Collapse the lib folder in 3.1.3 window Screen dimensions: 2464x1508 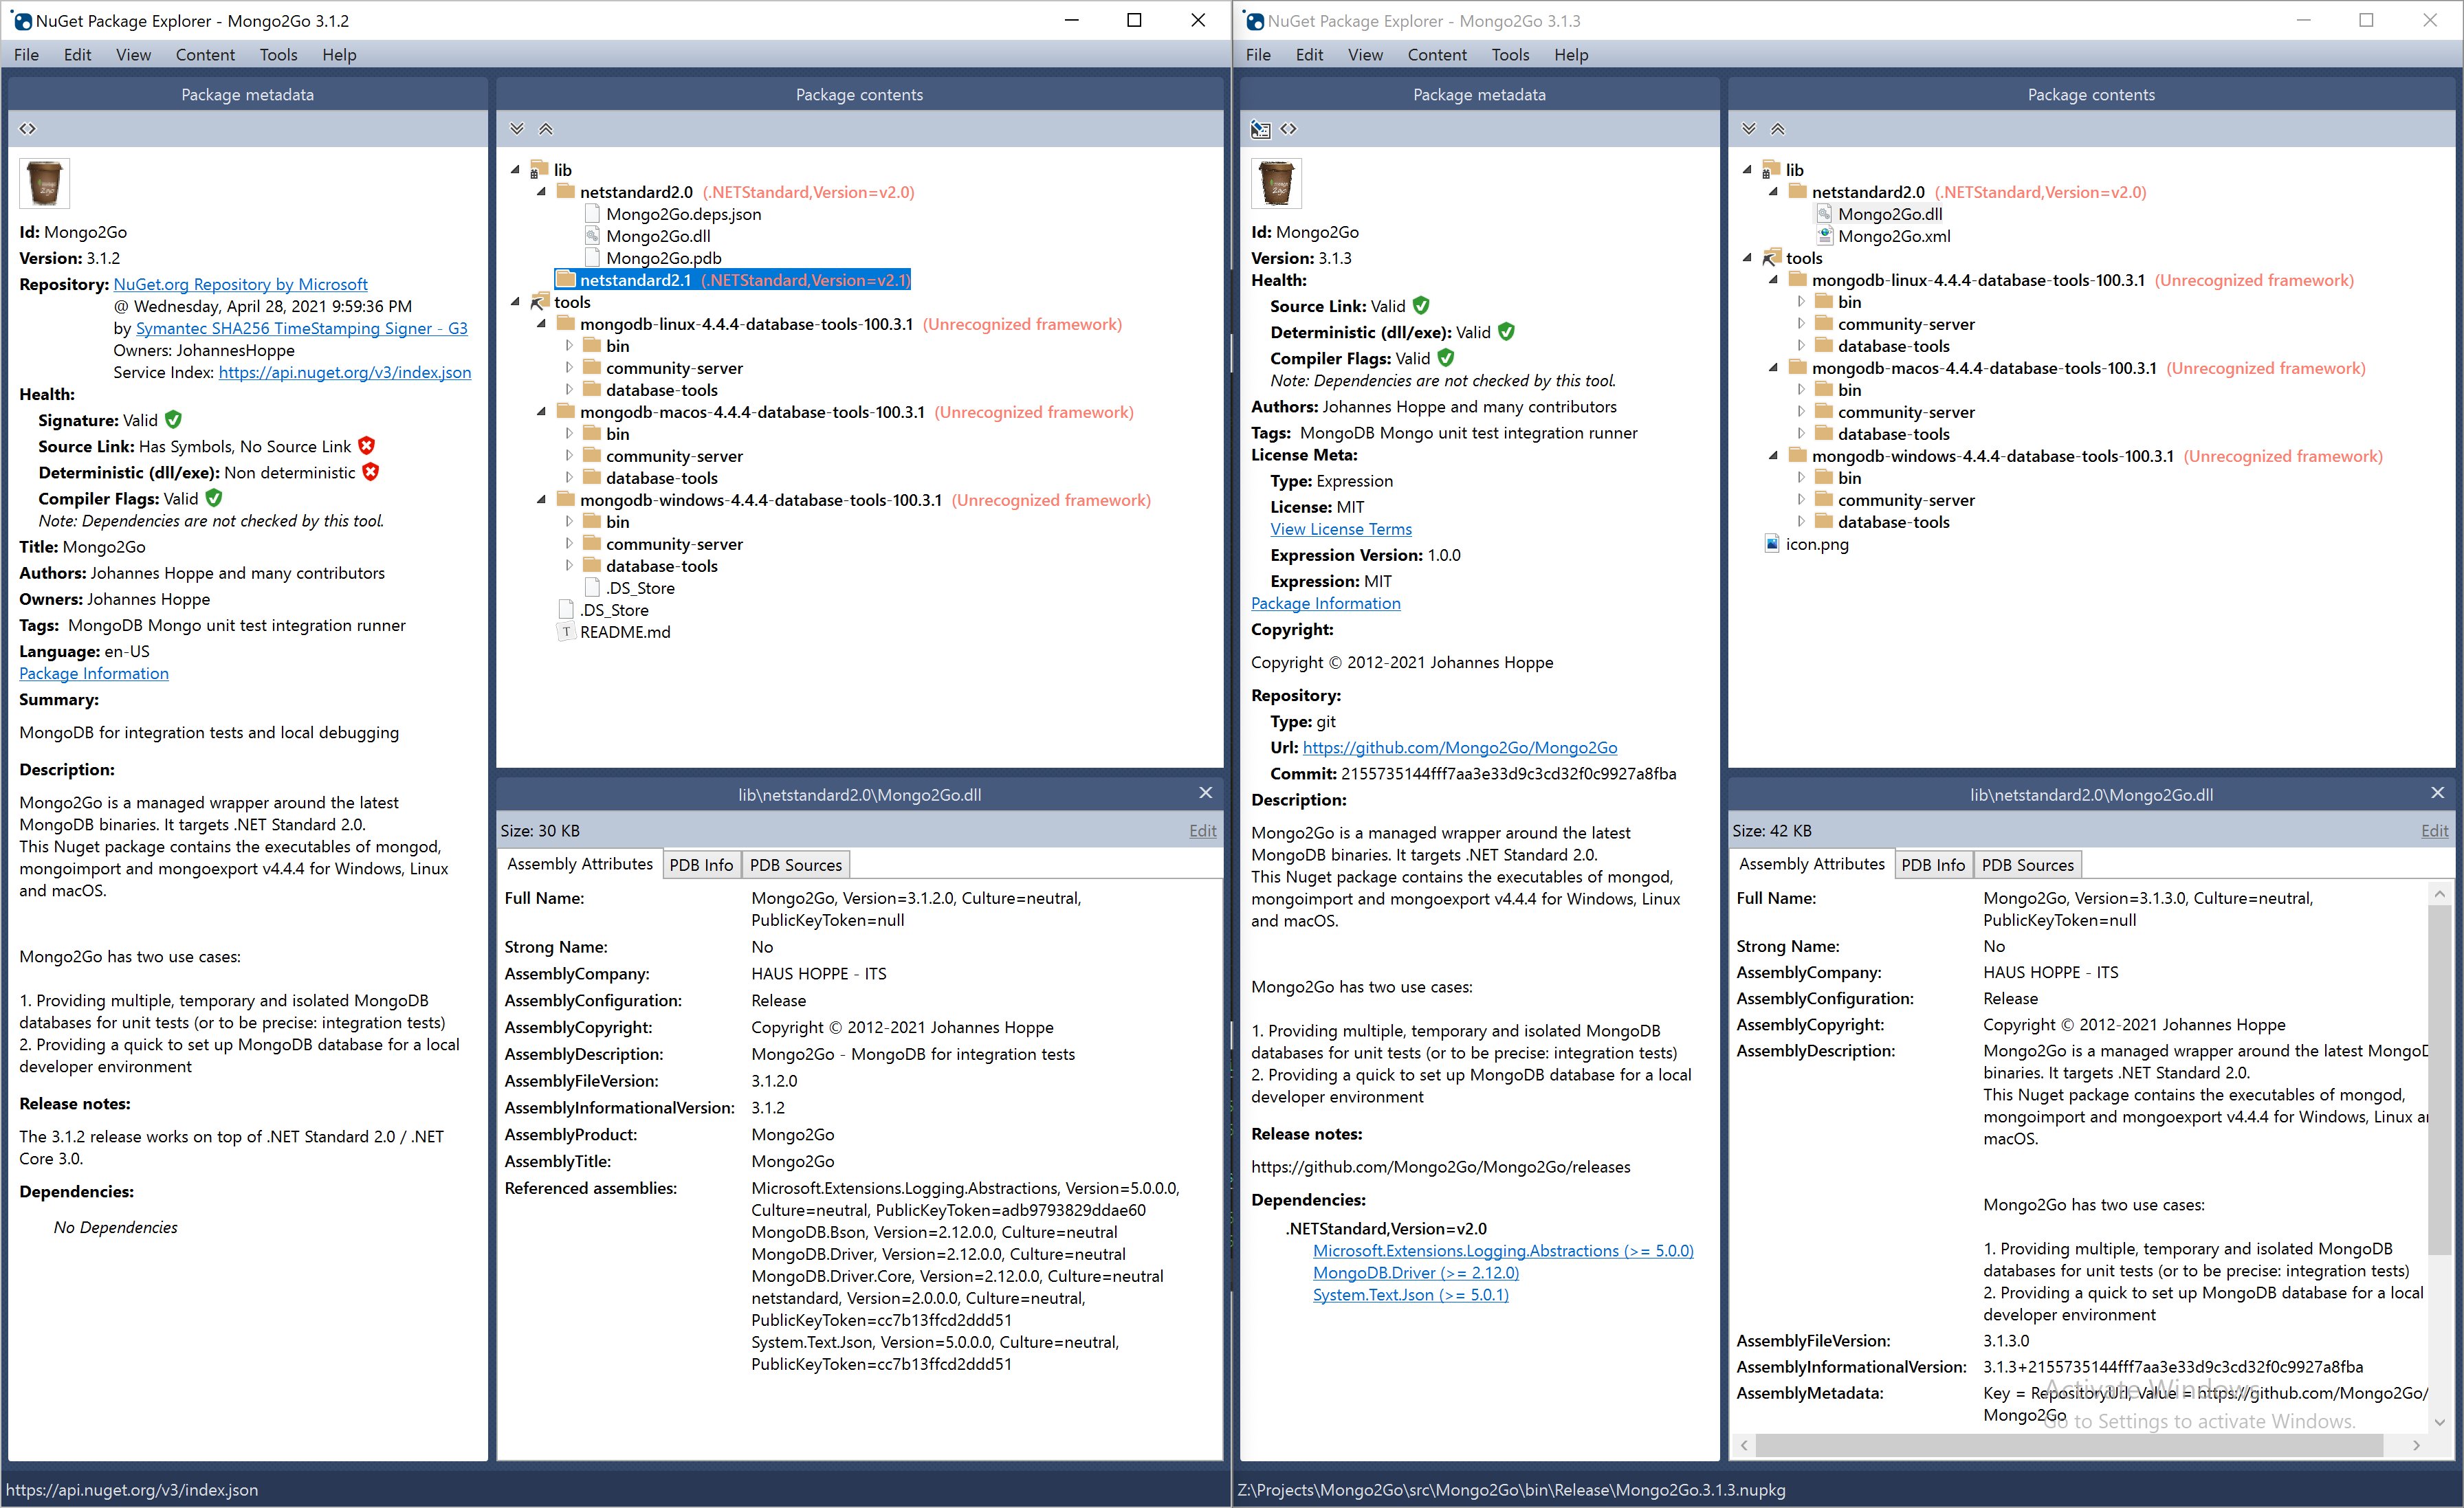point(1748,170)
